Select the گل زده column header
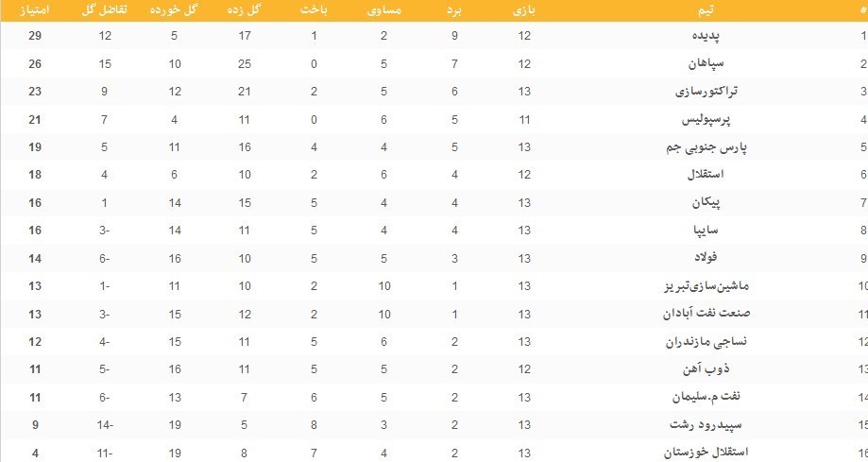 tap(245, 10)
